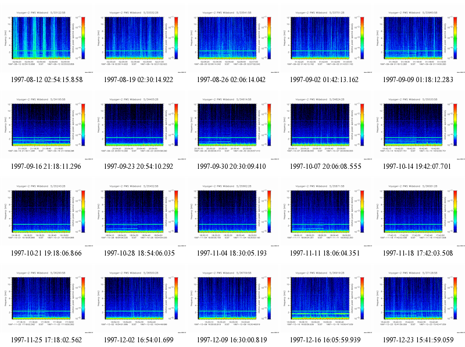Viewport: 465px width, 347px height.
Task: Click the caption text 1997-09-02 01:42:13.162
Action: pyautogui.click(x=324, y=80)
